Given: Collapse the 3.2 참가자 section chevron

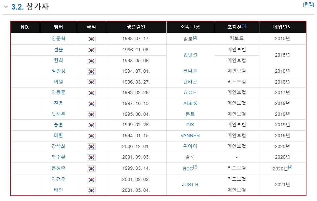Looking at the screenshot, I should [6, 7].
